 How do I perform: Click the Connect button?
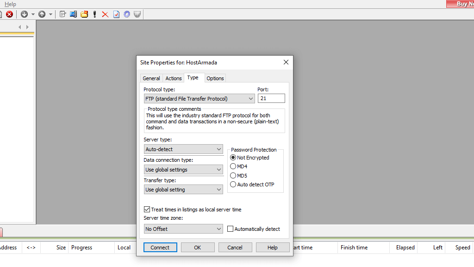[x=160, y=247]
